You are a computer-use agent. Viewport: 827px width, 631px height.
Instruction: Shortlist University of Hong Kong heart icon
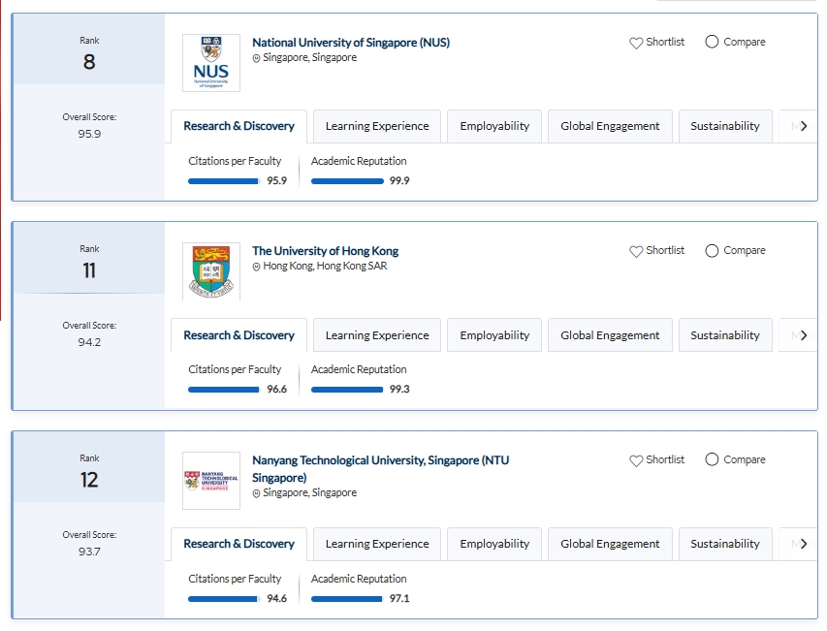[x=636, y=251]
